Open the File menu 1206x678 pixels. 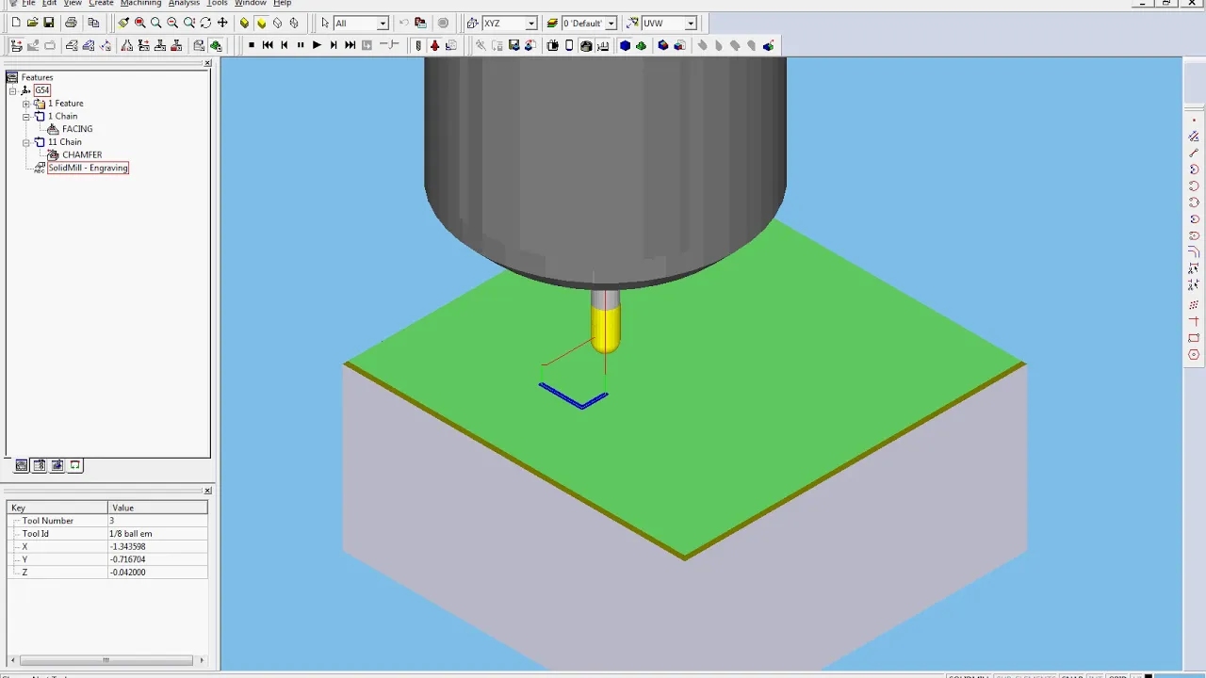pyautogui.click(x=28, y=4)
